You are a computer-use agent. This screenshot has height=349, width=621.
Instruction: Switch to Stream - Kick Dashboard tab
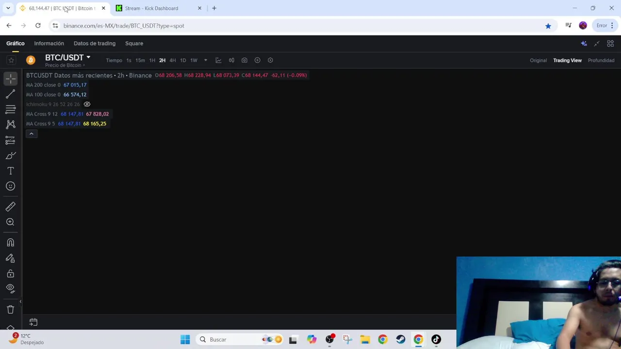click(x=159, y=8)
